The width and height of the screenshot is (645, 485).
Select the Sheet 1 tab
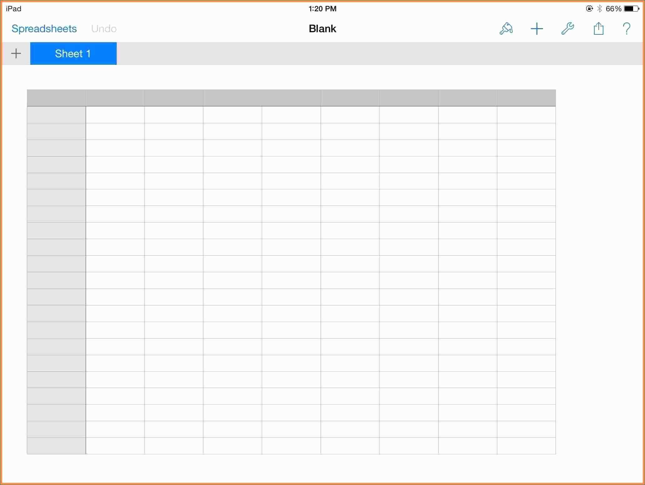click(73, 54)
